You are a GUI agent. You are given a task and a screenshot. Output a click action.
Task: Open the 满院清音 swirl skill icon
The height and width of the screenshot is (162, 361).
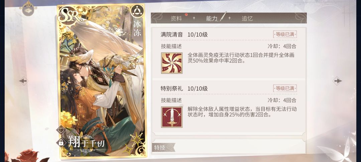(x=172, y=63)
